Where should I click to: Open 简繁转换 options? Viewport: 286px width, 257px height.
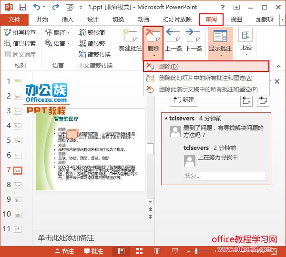95,54
